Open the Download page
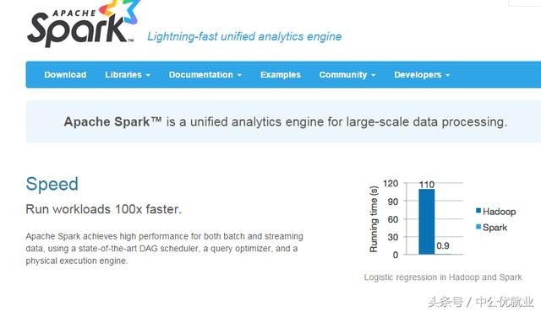This screenshot has width=541, height=312. [65, 75]
